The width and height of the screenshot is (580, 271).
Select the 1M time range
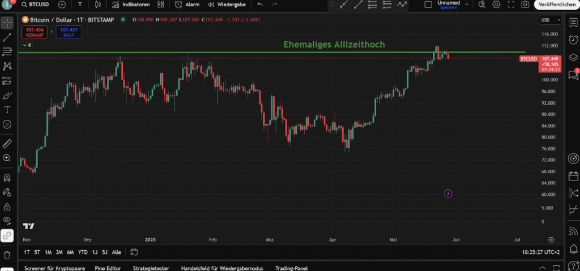point(48,252)
